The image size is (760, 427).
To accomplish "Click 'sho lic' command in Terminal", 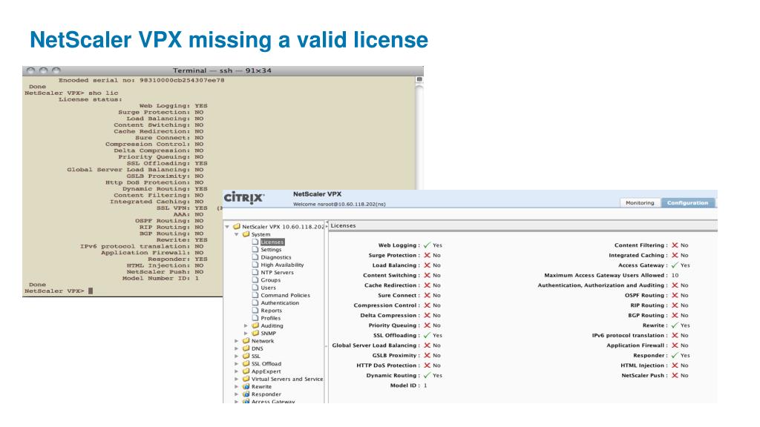I will 103,93.
